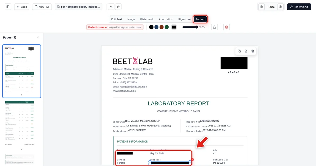Image resolution: width=316 pixels, height=166 pixels.
Task: Click 'Dr. Emmett Brown, MD' physician text
Action: [x=149, y=126]
